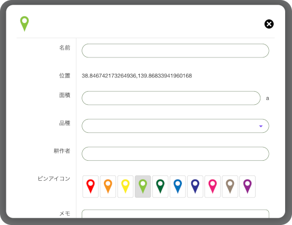Image resolution: width=292 pixels, height=225 pixels.
Task: Close the pin edit dialog
Action: 269,24
